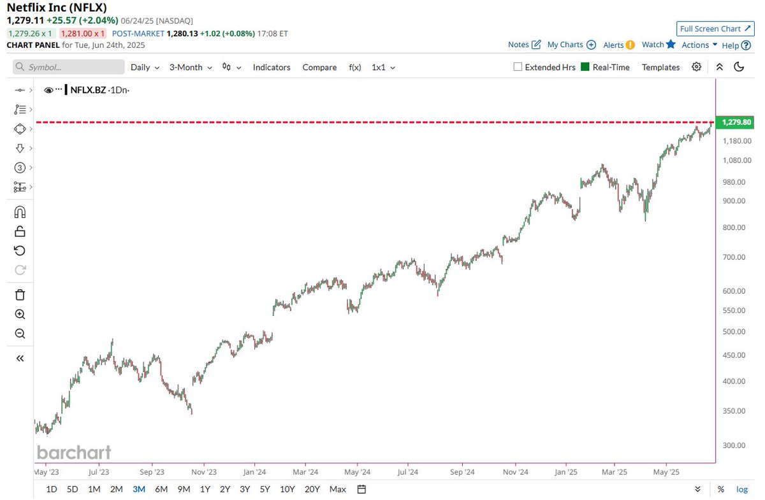Zoom in with the magnifier plus icon
The height and width of the screenshot is (500, 765).
tap(20, 314)
